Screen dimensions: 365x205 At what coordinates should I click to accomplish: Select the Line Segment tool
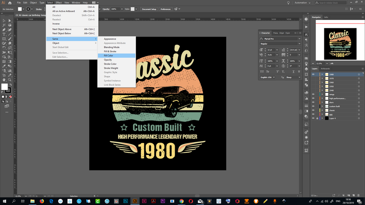coord(10,34)
